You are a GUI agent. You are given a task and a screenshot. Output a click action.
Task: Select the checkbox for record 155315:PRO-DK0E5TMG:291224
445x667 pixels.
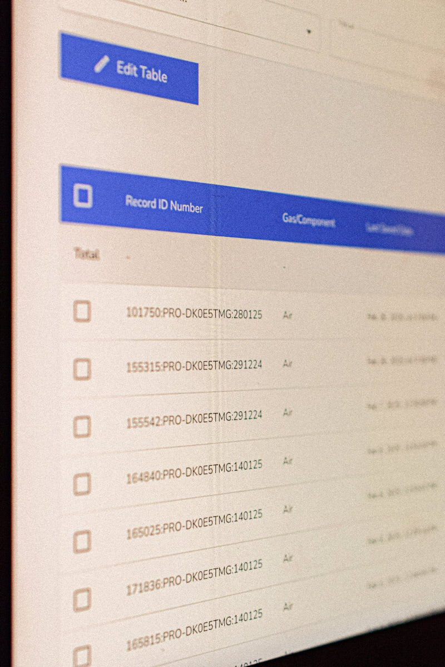coord(82,369)
